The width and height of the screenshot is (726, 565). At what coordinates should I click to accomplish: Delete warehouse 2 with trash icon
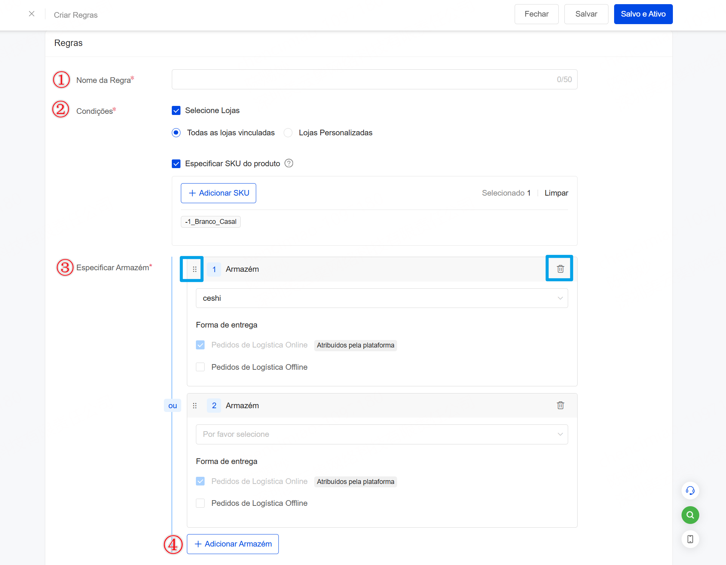560,405
